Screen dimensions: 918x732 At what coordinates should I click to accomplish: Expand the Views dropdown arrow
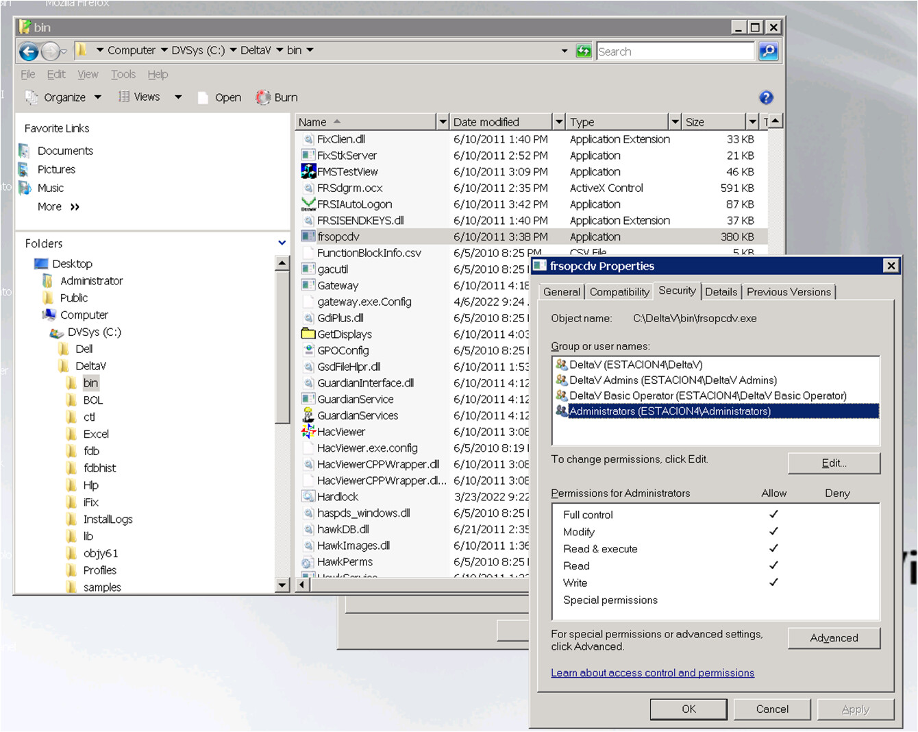click(x=178, y=97)
